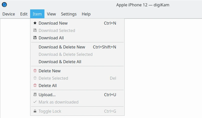Open the View menu

click(x=51, y=14)
